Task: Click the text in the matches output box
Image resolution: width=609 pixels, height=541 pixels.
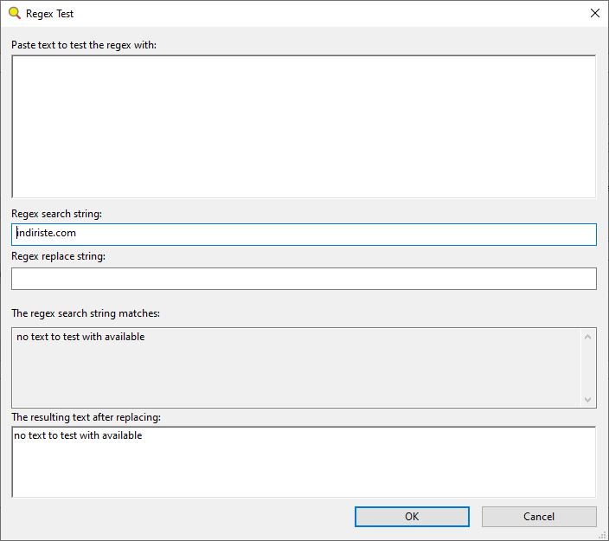Action: [x=80, y=337]
